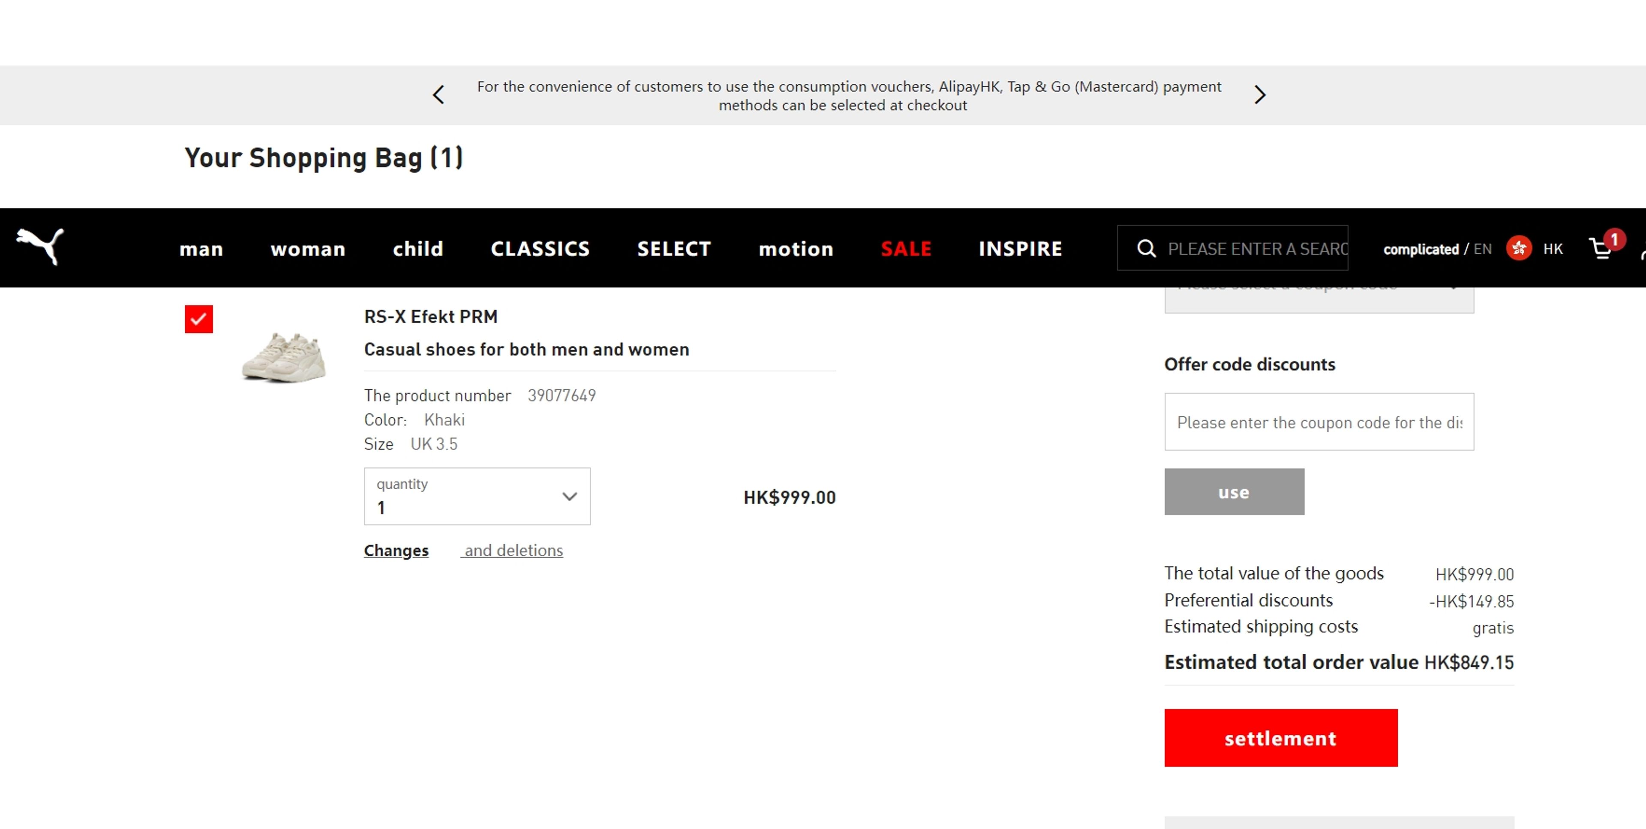Click the UK 3.5 size value
1646x829 pixels.
[434, 444]
